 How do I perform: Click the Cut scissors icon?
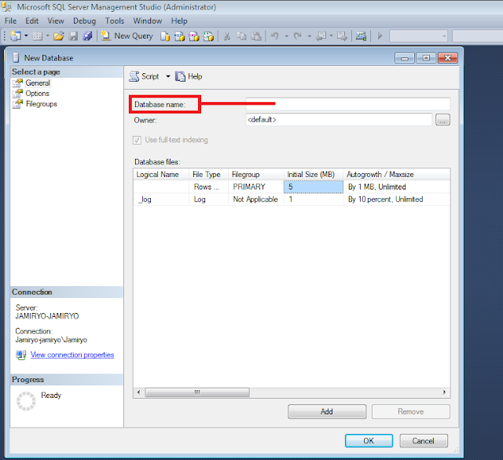[227, 36]
